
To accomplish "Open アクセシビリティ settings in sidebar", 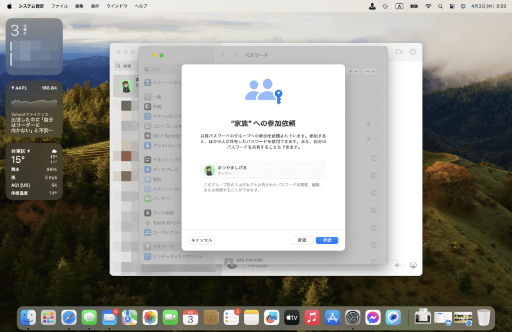I will point(163,116).
